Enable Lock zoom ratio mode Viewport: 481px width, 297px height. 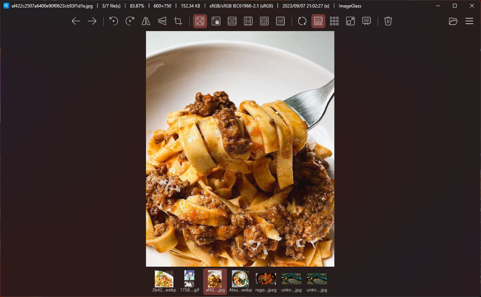pyautogui.click(x=216, y=21)
